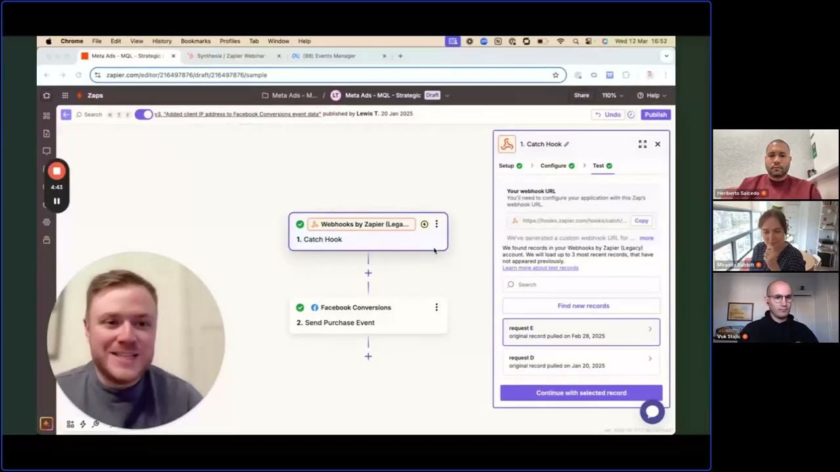Viewport: 840px width, 472px height.
Task: Click the Chrome address bar URL
Action: pos(186,75)
